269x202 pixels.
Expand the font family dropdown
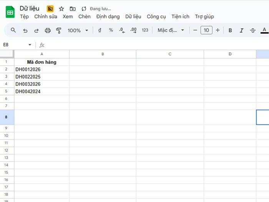171,30
